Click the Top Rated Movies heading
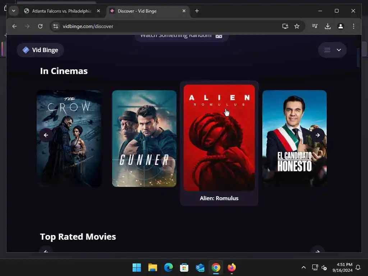 [x=78, y=236]
